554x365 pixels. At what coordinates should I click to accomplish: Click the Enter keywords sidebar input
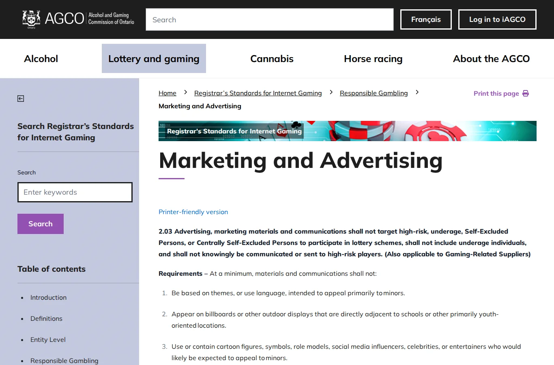75,192
